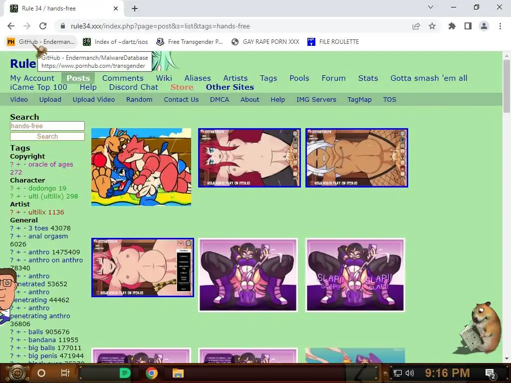Click Upload Video in the sub-navigation bar
The image size is (511, 383).
[x=93, y=100]
